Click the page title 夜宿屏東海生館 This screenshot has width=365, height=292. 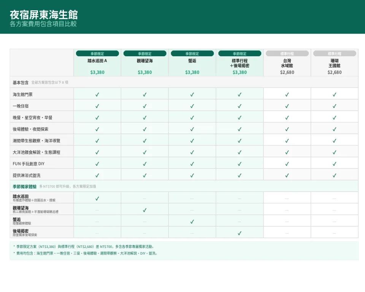[x=44, y=15]
